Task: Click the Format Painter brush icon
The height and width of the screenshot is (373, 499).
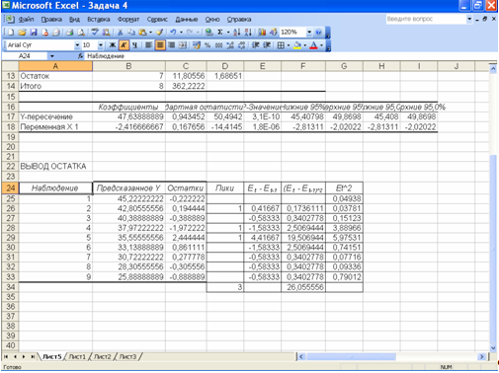Action: point(160,33)
